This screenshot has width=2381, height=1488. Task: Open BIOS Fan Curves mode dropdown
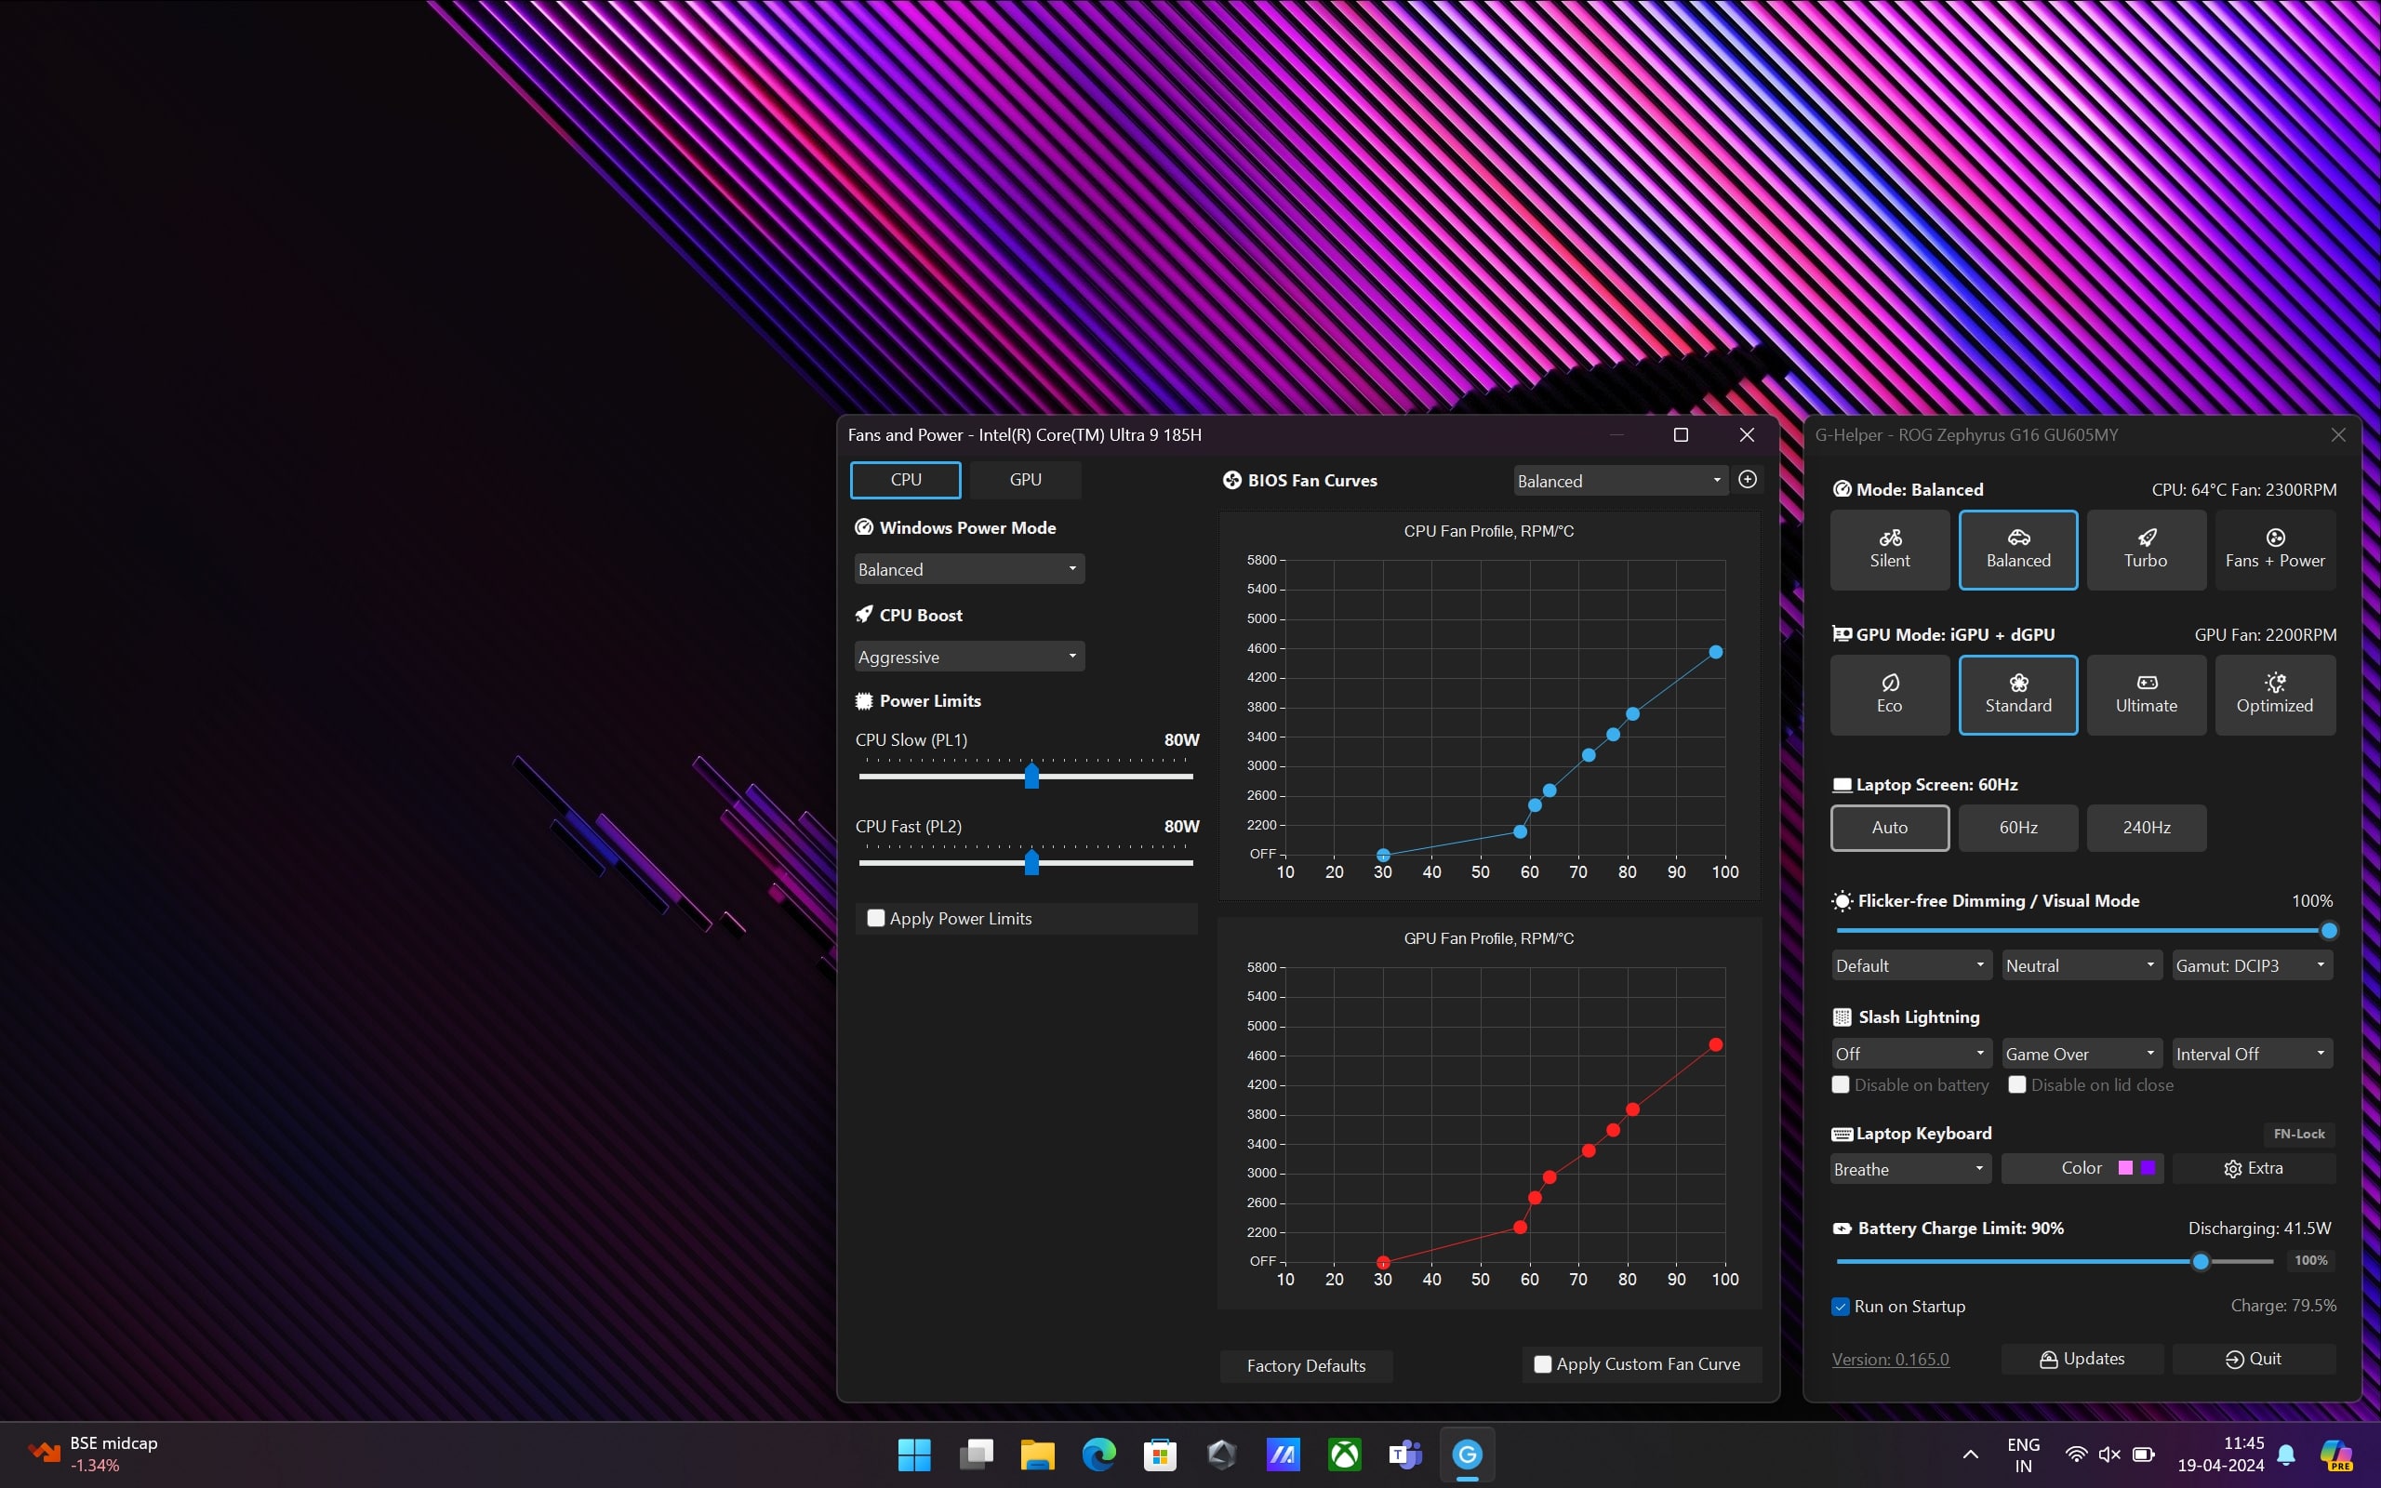(1619, 480)
